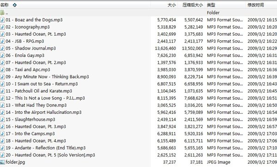The width and height of the screenshot is (277, 167).
Task: Click modified time '2009/3/2 17:09'
Action: 262,162
